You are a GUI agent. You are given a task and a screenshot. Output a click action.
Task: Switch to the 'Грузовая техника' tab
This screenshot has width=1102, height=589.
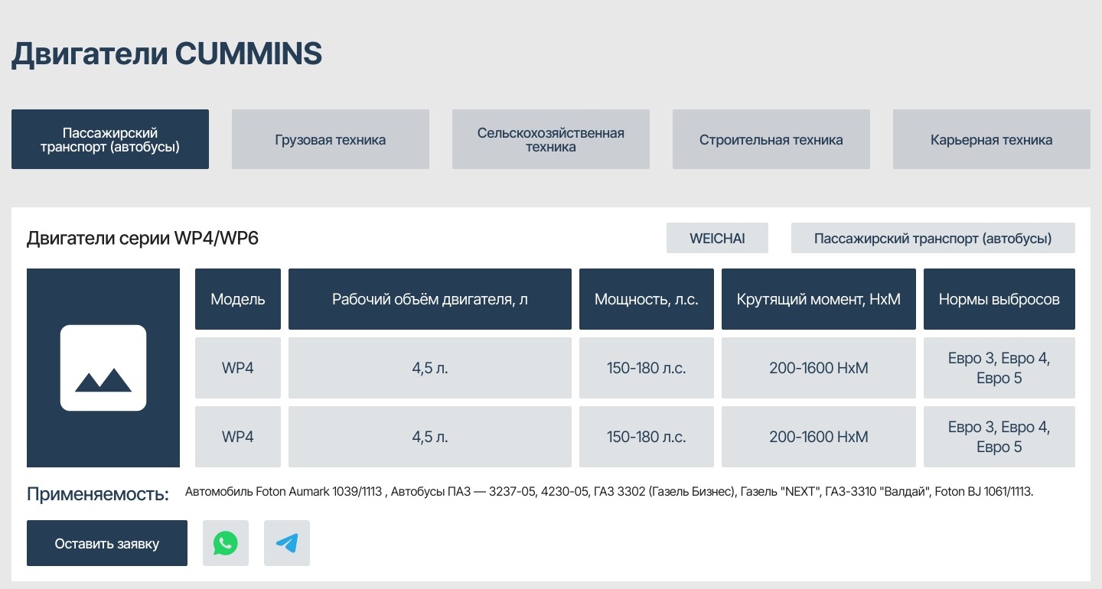pyautogui.click(x=331, y=139)
